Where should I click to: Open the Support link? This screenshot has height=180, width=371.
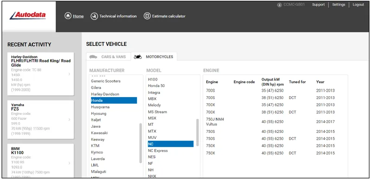[x=318, y=5]
